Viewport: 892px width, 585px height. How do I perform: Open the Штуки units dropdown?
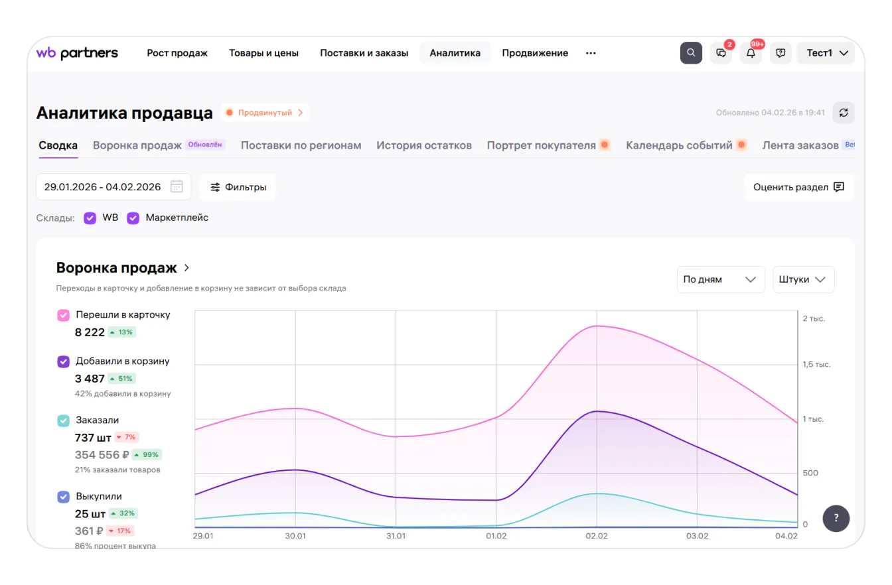(803, 279)
